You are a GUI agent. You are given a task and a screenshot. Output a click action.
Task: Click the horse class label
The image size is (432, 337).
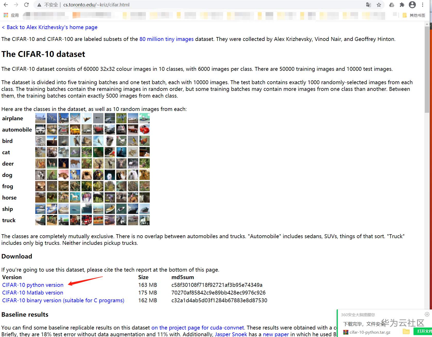pos(9,198)
